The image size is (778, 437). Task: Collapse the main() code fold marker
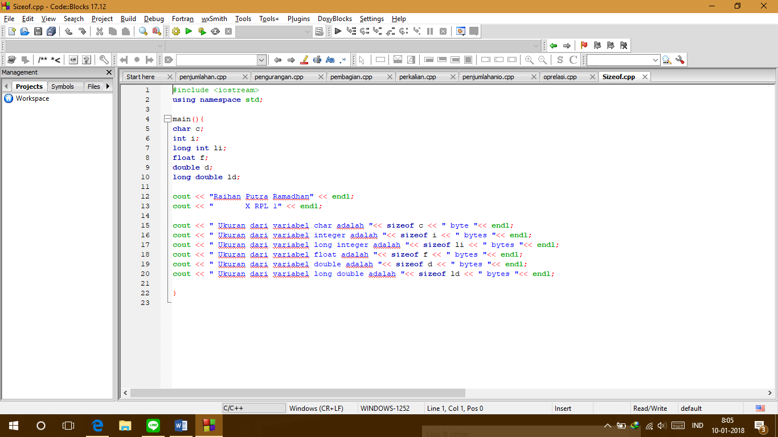tap(167, 118)
